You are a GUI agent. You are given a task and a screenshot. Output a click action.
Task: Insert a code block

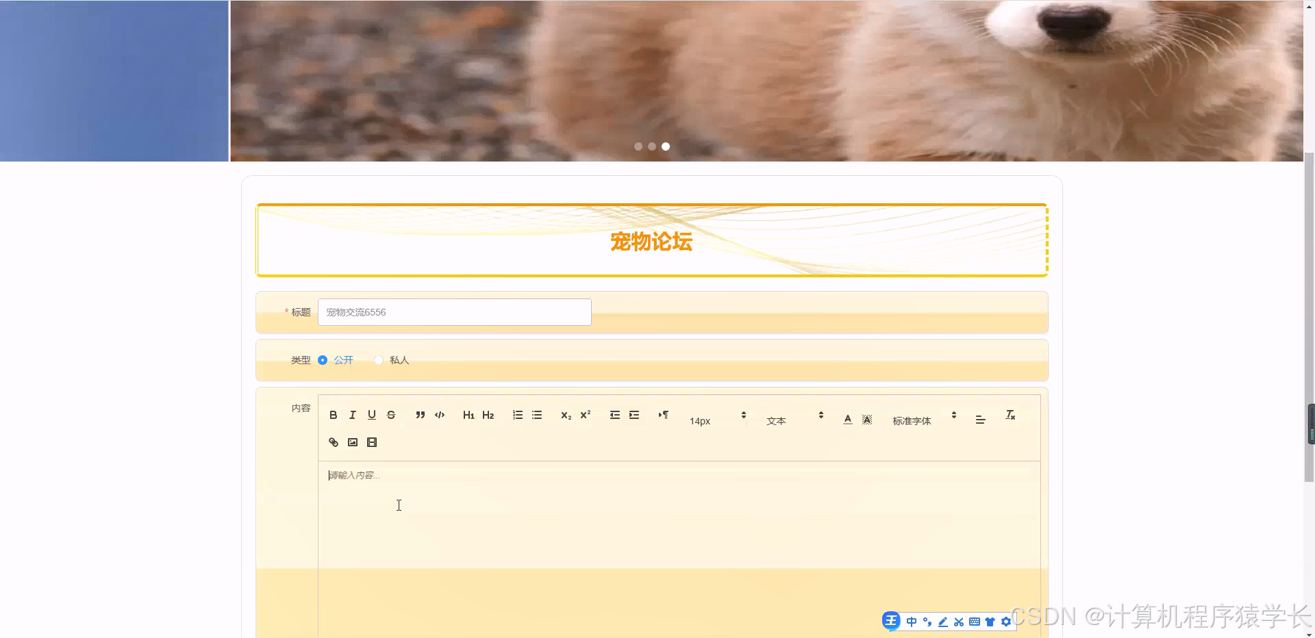pyautogui.click(x=439, y=415)
